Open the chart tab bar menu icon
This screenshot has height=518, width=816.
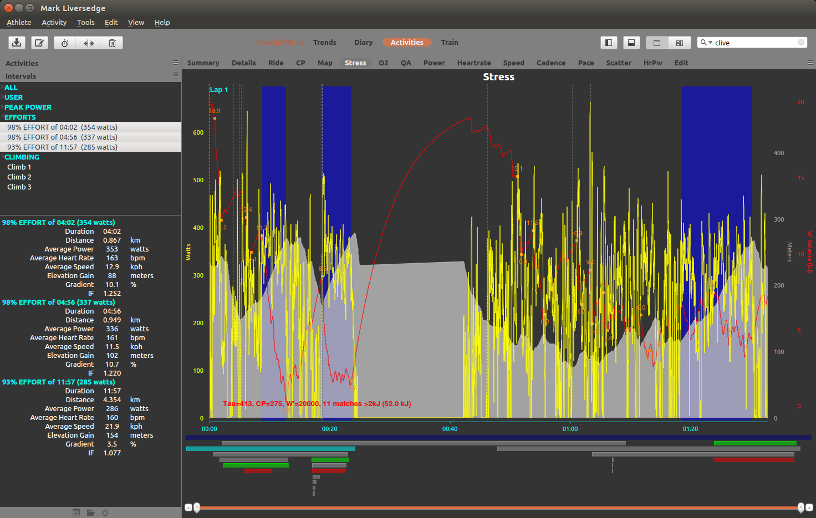(x=810, y=63)
